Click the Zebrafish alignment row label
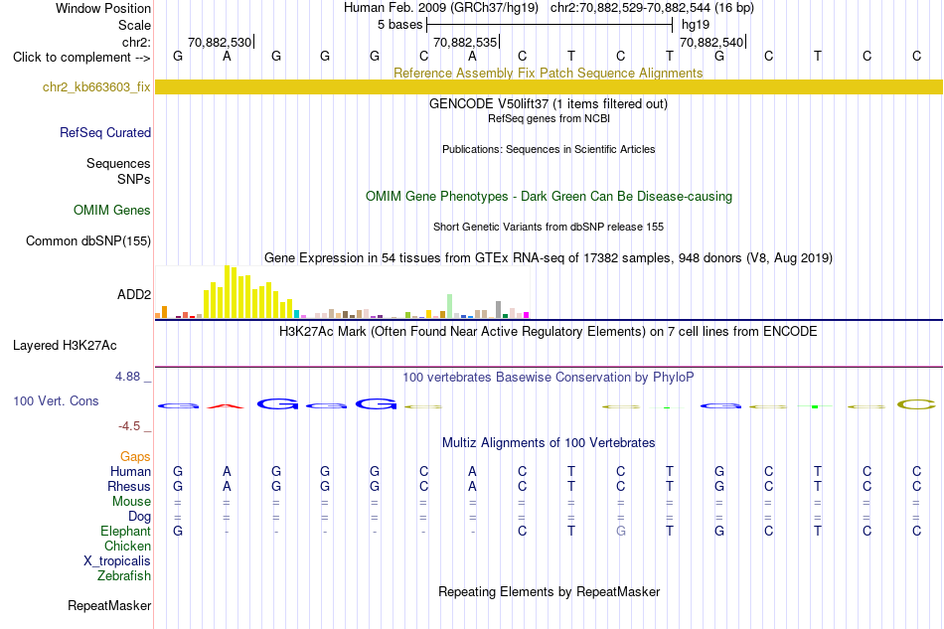The width and height of the screenshot is (944, 629). click(x=124, y=576)
